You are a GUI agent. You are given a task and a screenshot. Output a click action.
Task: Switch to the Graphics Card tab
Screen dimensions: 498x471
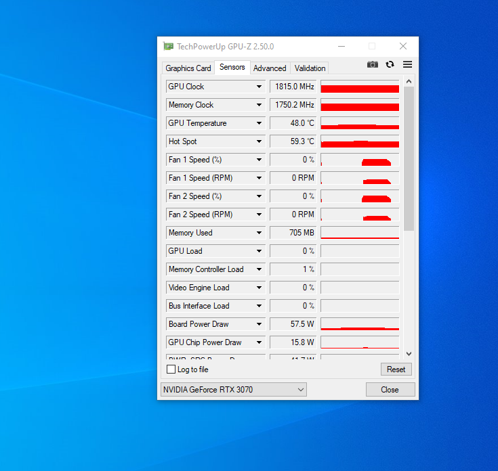pyautogui.click(x=188, y=68)
